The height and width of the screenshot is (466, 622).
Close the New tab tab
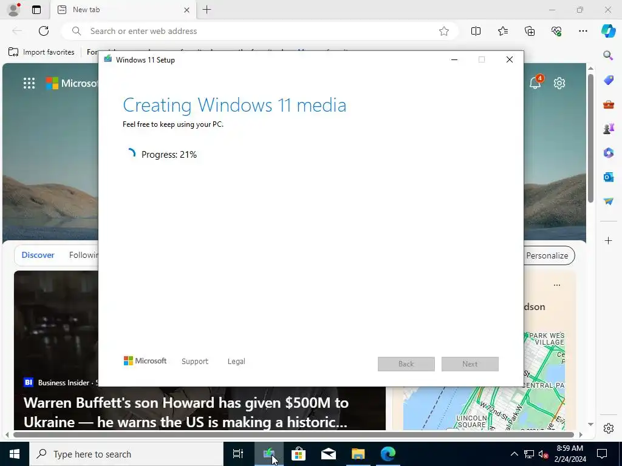pyautogui.click(x=186, y=10)
